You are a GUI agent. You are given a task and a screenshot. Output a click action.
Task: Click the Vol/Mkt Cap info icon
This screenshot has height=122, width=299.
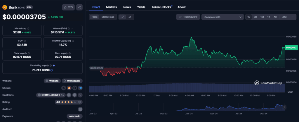pyautogui.click(x=73, y=41)
